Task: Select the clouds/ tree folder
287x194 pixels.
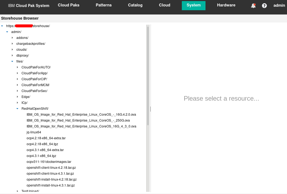Action: 22,49
